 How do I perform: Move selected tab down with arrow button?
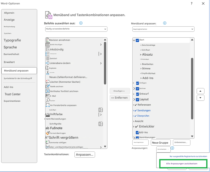pos(200,98)
